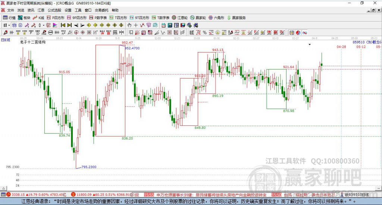Click the 05-12 date marker
Screen dimensions: 382x205
click(361, 47)
